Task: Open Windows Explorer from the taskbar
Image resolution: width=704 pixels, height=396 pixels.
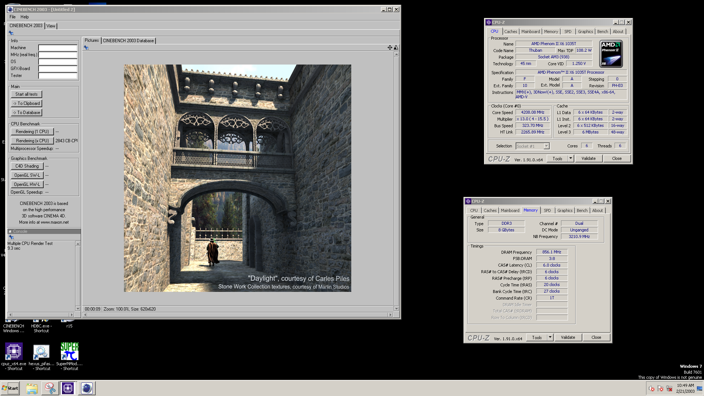Action: [32, 388]
